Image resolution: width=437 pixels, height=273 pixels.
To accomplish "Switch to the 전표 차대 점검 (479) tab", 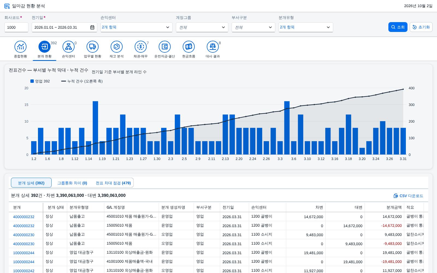I will pyautogui.click(x=113, y=183).
